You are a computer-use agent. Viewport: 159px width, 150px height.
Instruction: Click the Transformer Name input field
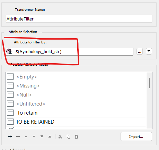79,19
